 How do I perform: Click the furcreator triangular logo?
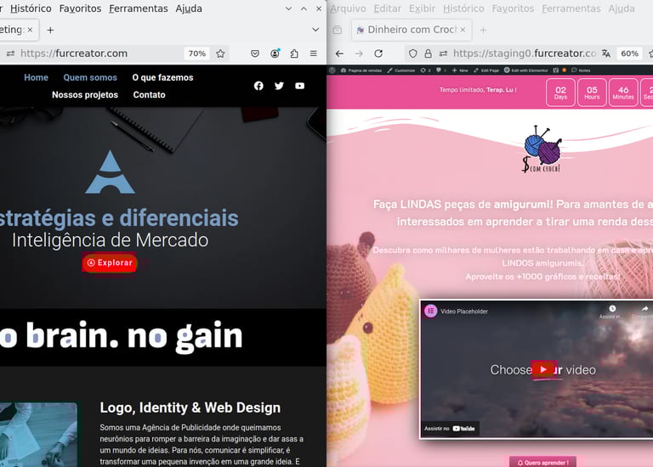click(x=110, y=172)
